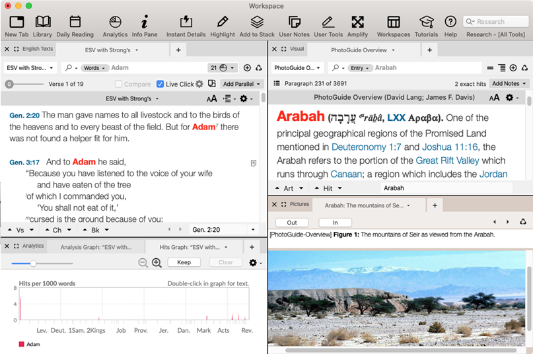Click the Daily Reading calendar icon
The image size is (533, 354).
75,22
